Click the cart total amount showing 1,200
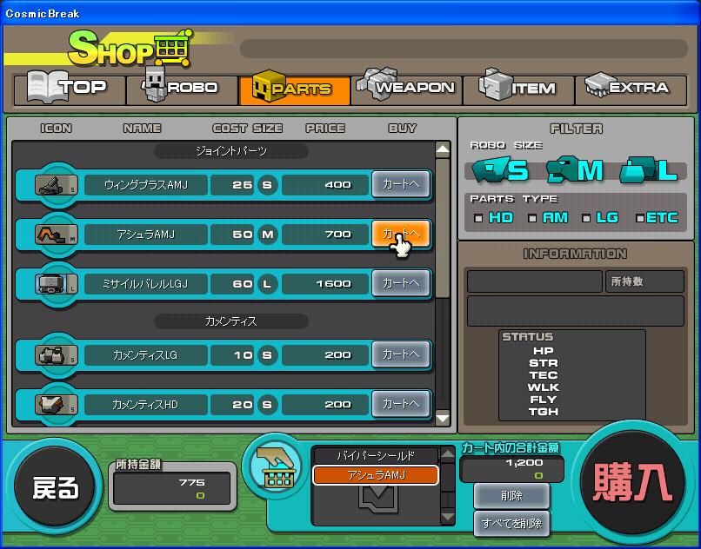This screenshot has height=549, width=701. (511, 468)
